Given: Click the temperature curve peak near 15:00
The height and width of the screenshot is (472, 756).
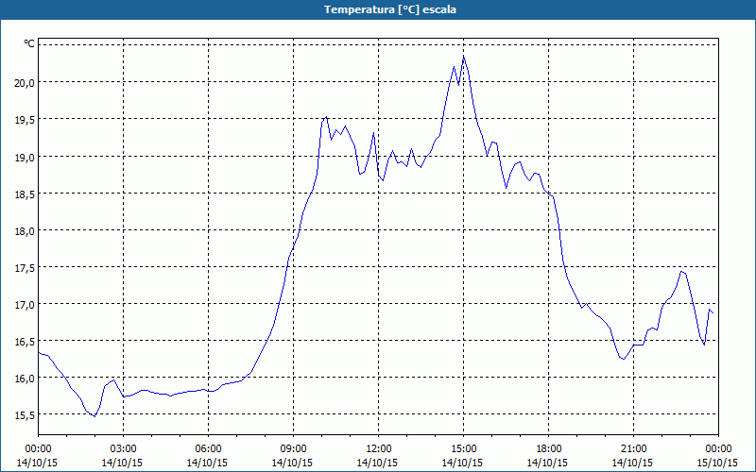Looking at the screenshot, I should pos(463,58).
